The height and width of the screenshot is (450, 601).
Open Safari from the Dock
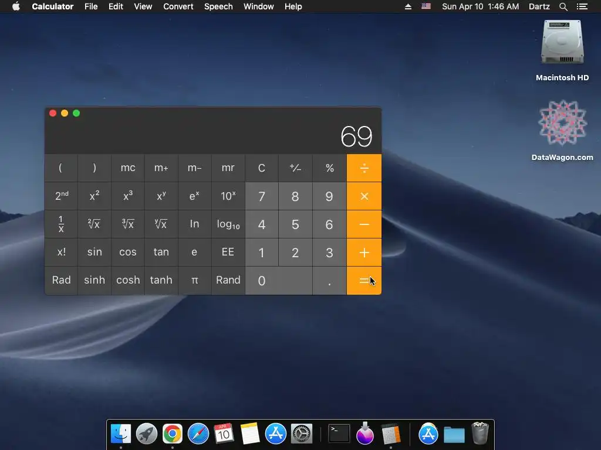click(x=198, y=434)
